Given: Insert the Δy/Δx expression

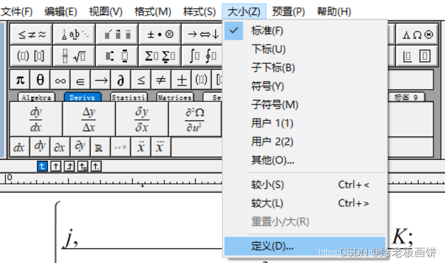Looking at the screenshot, I should (89, 119).
